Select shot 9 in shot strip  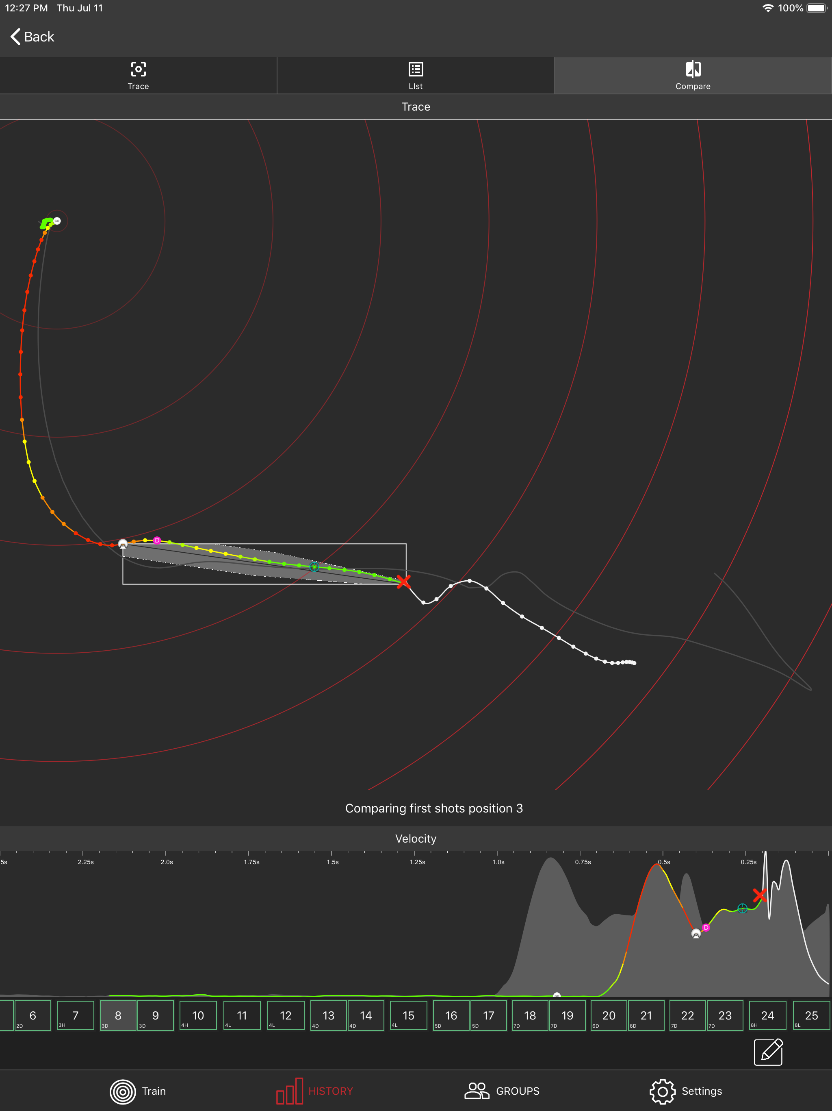coord(156,1015)
